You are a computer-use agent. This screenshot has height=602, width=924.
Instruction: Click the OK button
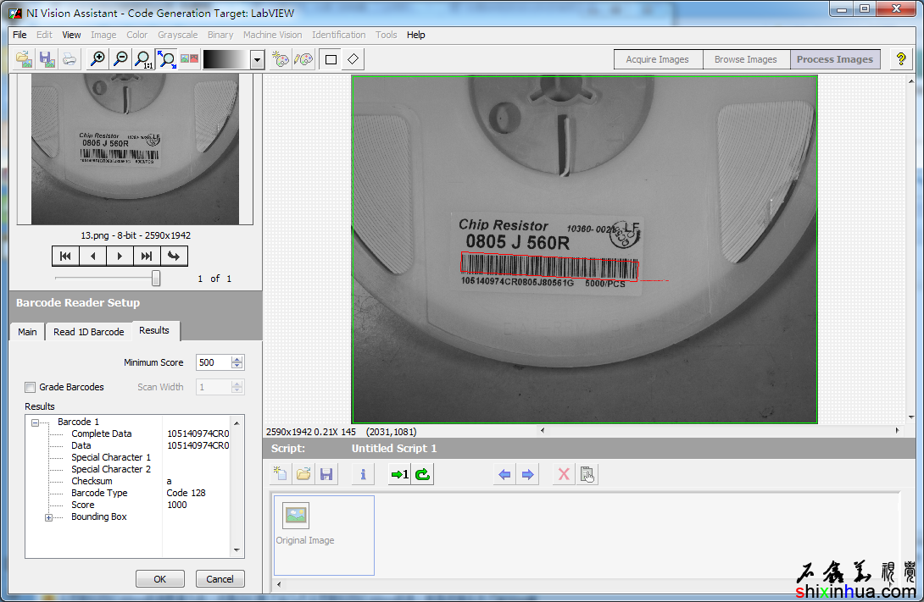coord(159,579)
